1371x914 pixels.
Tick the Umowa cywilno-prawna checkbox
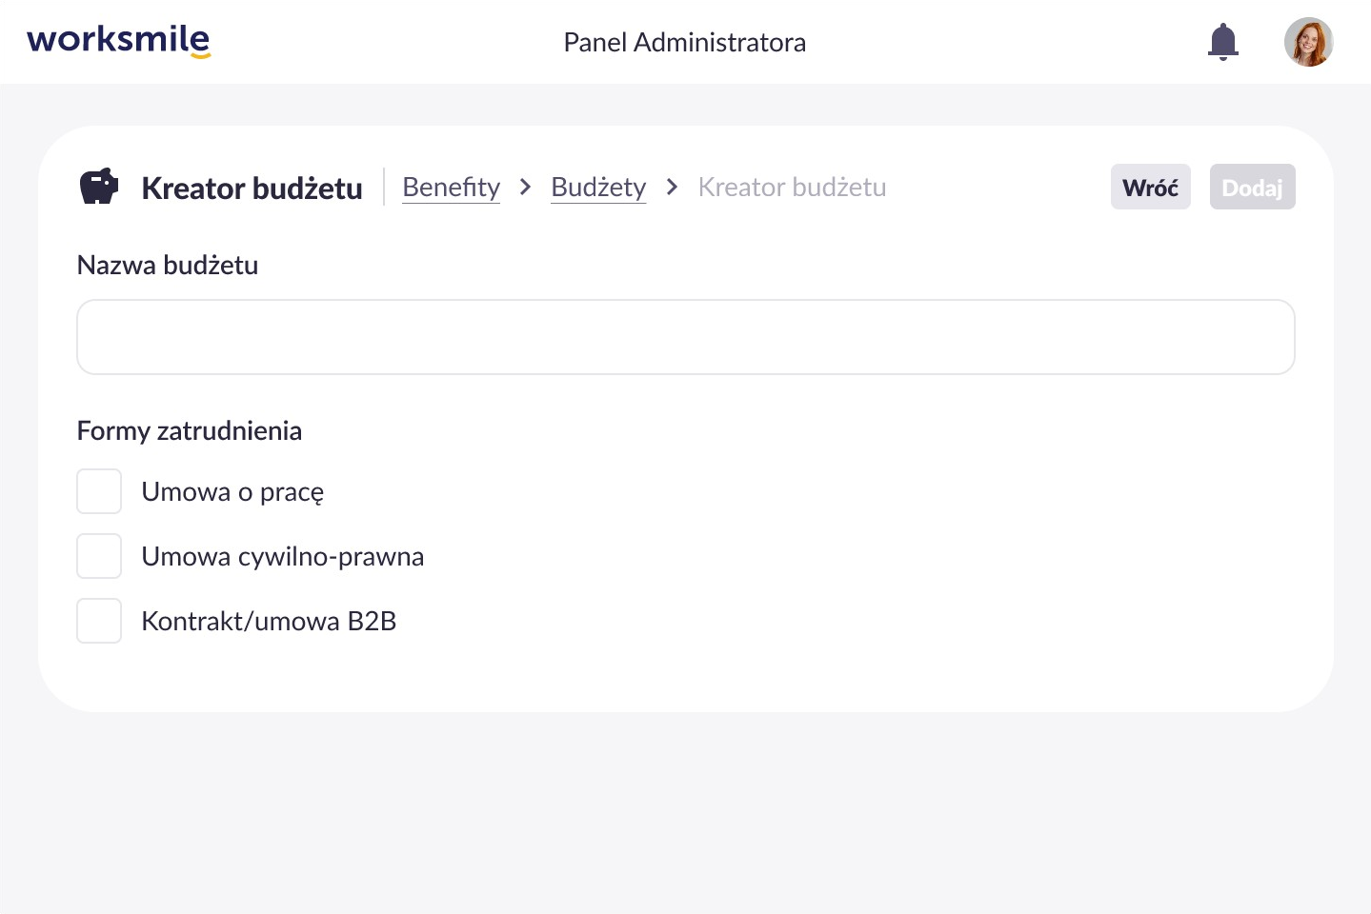point(99,556)
